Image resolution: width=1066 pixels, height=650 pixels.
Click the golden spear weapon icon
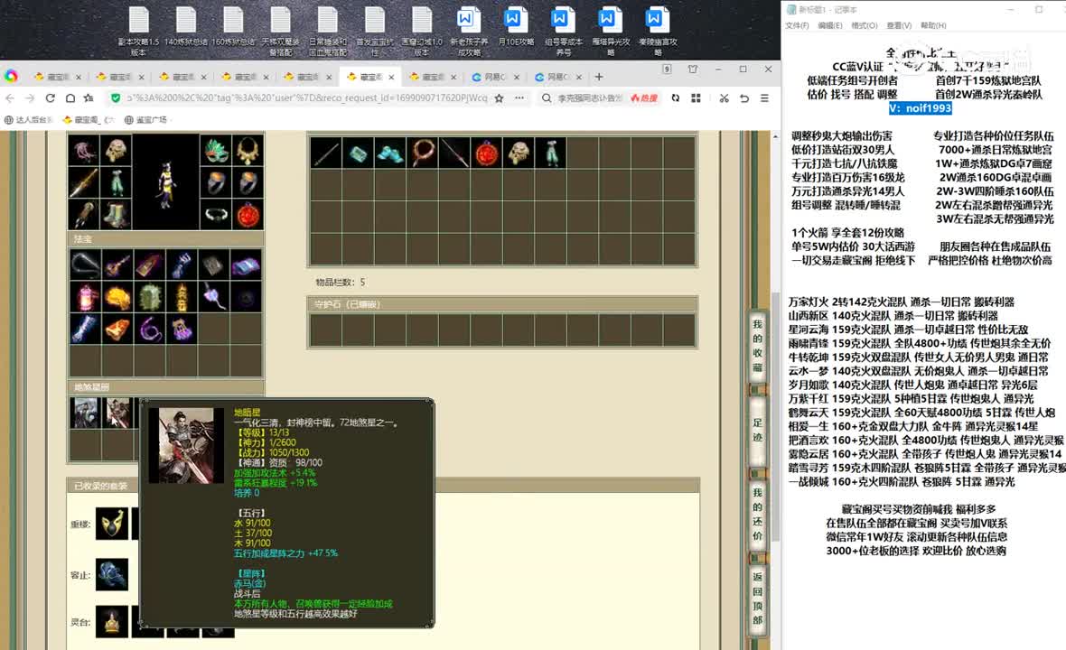tap(84, 182)
